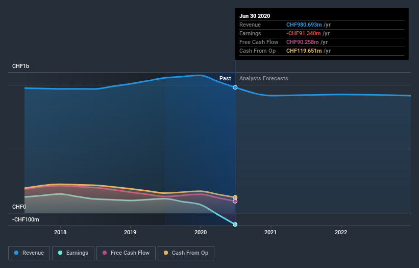Toggle the Revenue legend button
The image size is (419, 268).
[29, 253]
